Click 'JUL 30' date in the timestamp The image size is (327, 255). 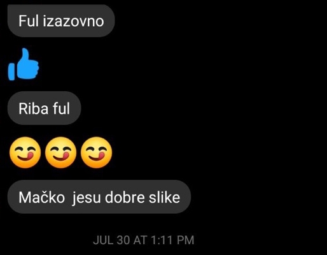point(111,240)
